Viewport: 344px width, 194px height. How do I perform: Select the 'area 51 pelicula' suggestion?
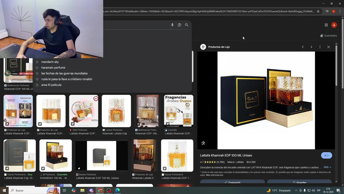tap(51, 85)
